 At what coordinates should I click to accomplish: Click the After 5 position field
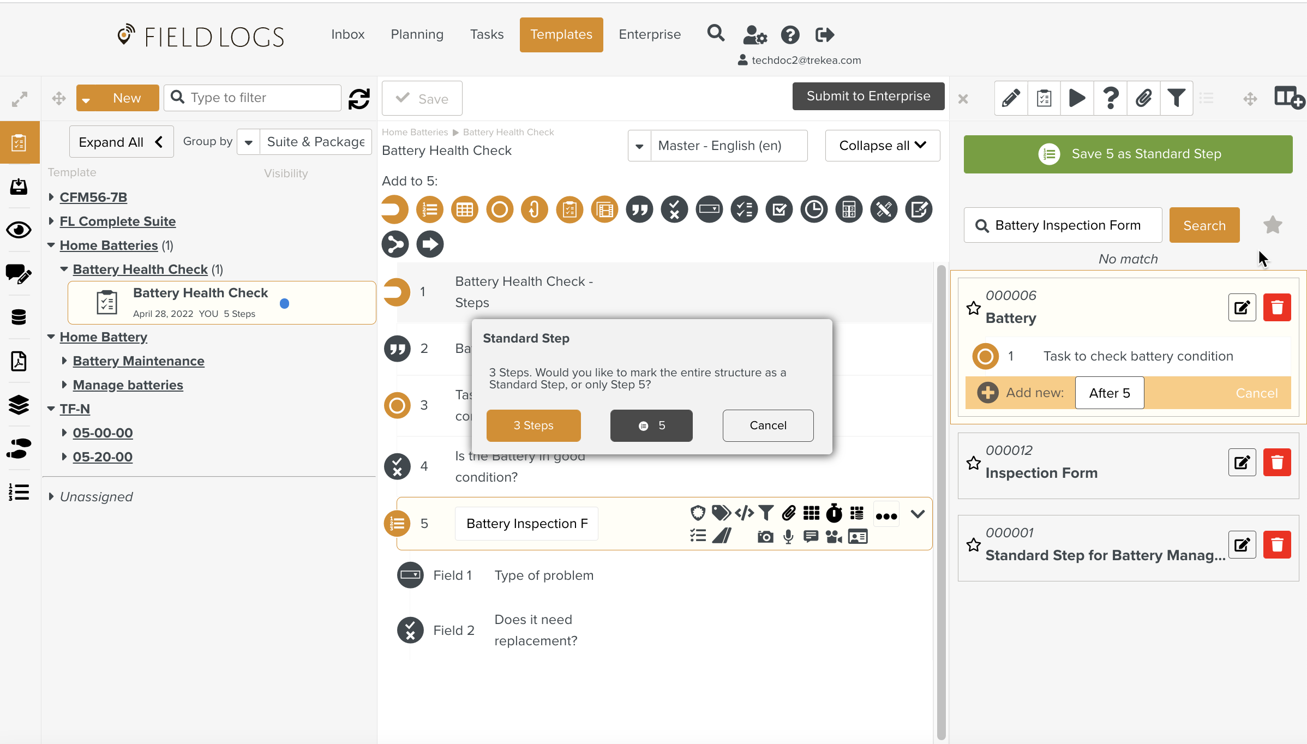point(1110,393)
